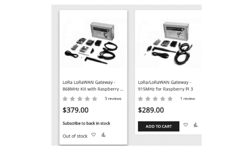Select fifth star of 868MHz Kit rating
The width and height of the screenshot is (248, 149).
click(95, 99)
